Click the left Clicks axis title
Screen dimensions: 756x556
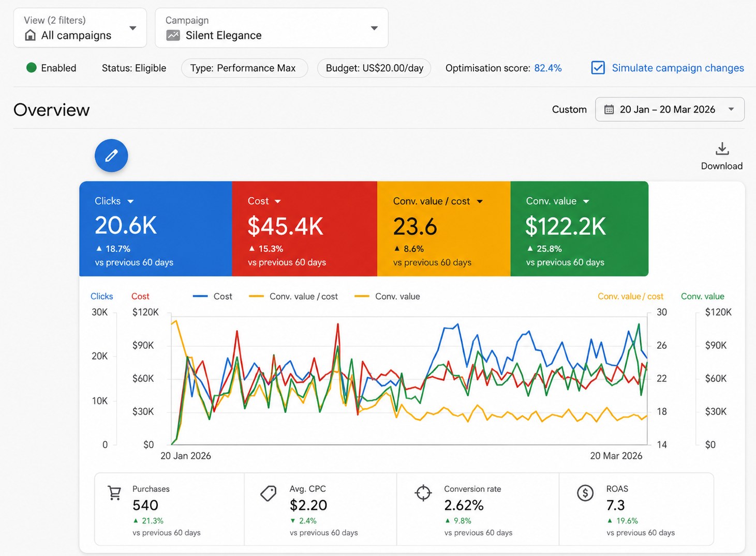(102, 296)
